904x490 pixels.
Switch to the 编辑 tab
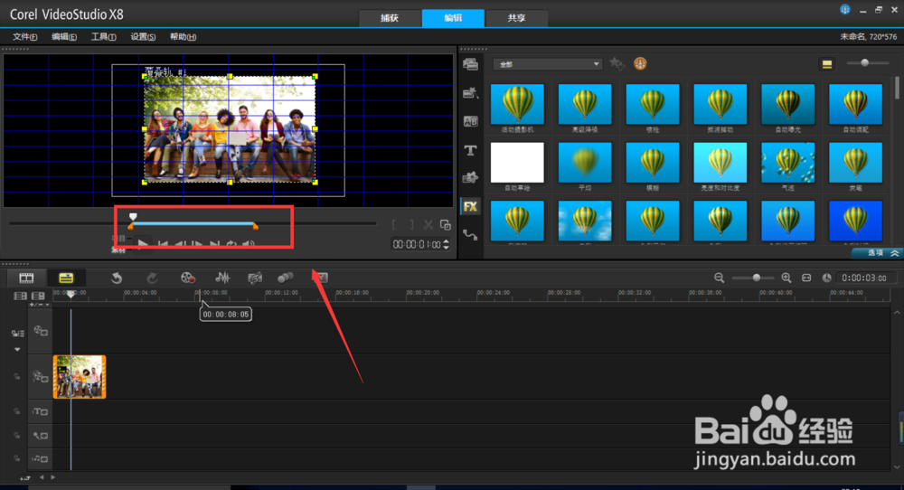453,18
